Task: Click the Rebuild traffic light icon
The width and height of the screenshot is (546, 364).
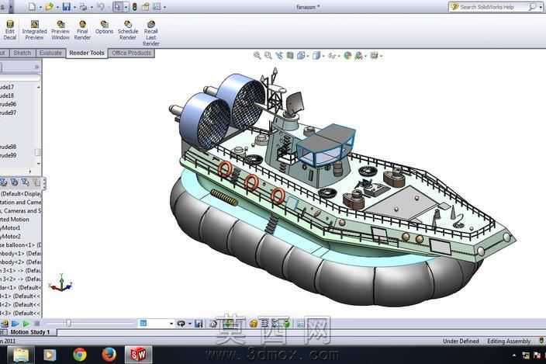Action: 134,7
